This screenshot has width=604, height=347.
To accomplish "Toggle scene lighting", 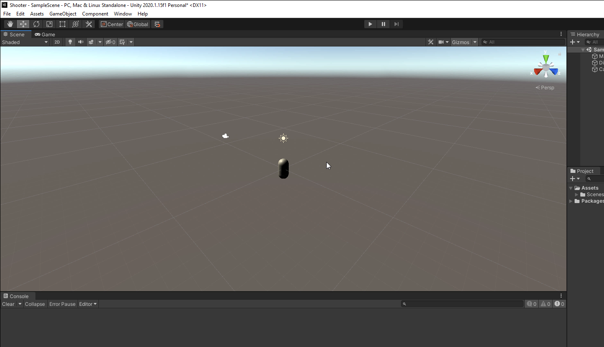I will [70, 42].
